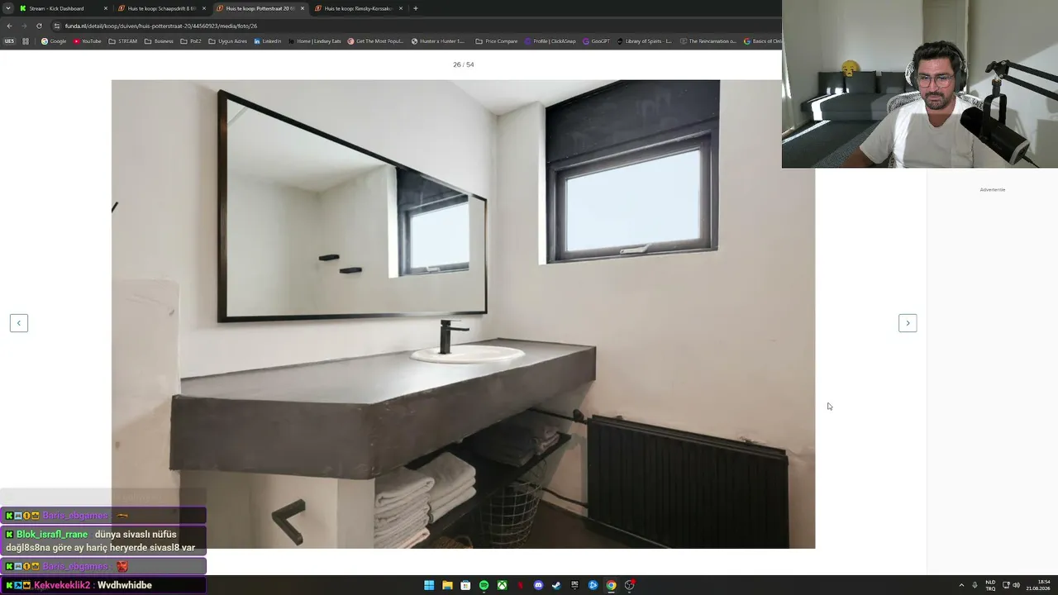Close the Schaapsdrift tab
This screenshot has height=595, width=1058.
(x=204, y=8)
